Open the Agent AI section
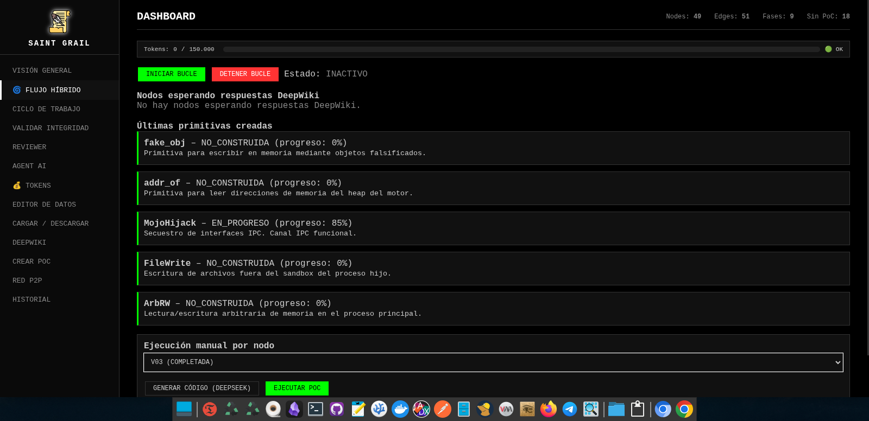Image resolution: width=869 pixels, height=421 pixels. pos(29,166)
